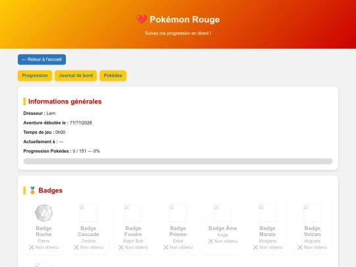This screenshot has height=267, width=356.
Task: Click the Retour à l'accueil button
Action: tap(42, 59)
